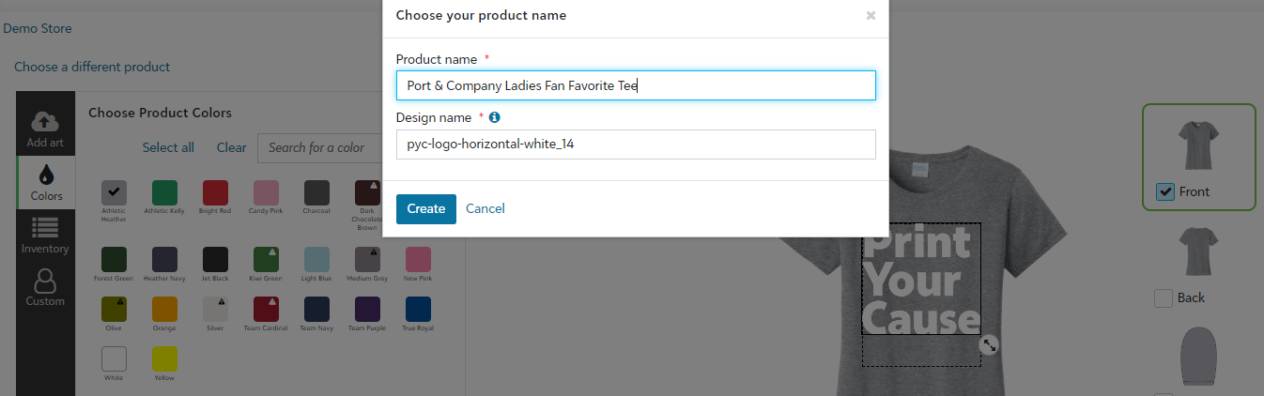Open the Custom panel
Screen dimensions: 1264x396
tap(45, 287)
